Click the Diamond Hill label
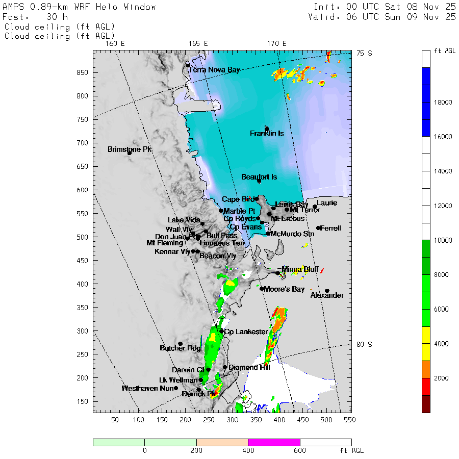 pos(249,367)
